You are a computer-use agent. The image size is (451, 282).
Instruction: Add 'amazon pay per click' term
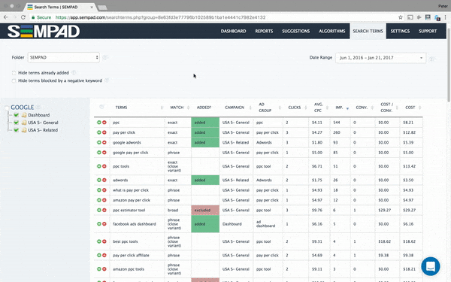99,200
